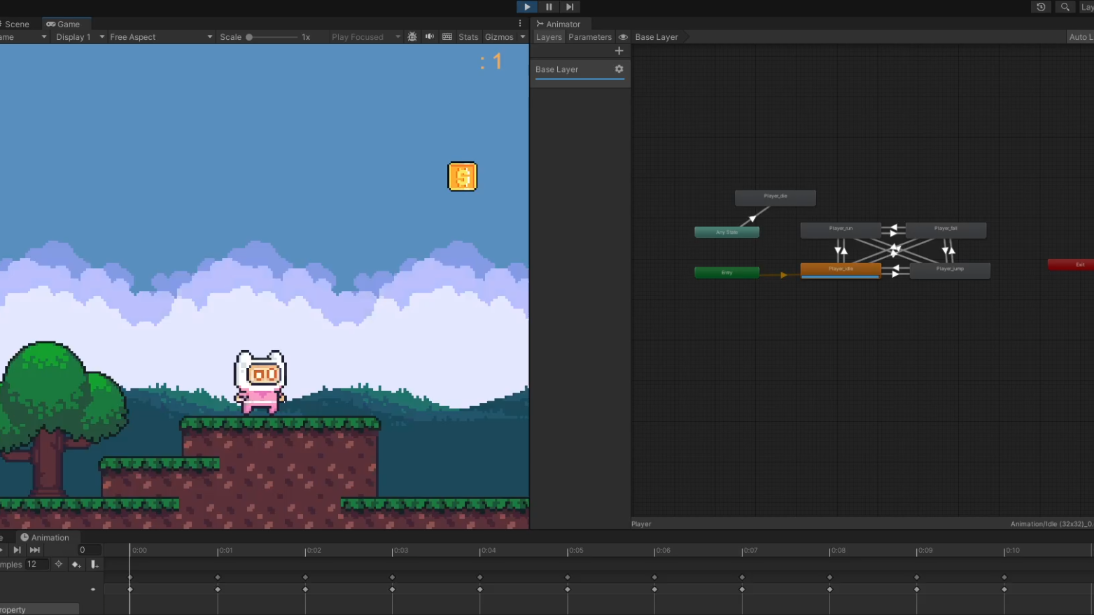Click the Step frame button in top toolbar
1094x615 pixels.
(570, 7)
